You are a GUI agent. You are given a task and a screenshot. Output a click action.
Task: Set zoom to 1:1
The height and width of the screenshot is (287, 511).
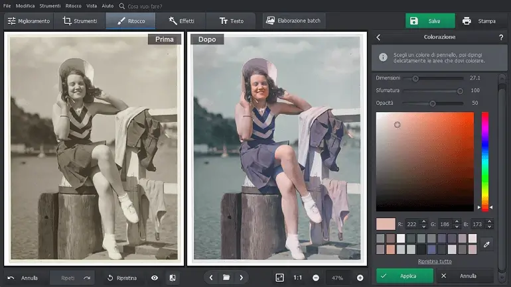(x=297, y=278)
